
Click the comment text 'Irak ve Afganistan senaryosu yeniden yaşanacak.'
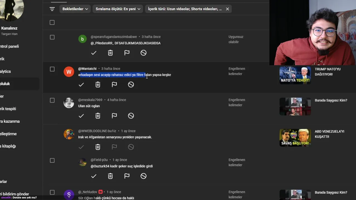pyautogui.click(x=115, y=137)
